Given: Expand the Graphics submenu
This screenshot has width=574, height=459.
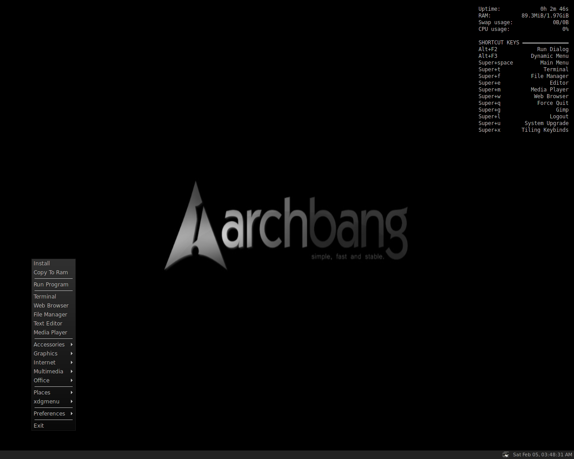Looking at the screenshot, I should [x=53, y=354].
